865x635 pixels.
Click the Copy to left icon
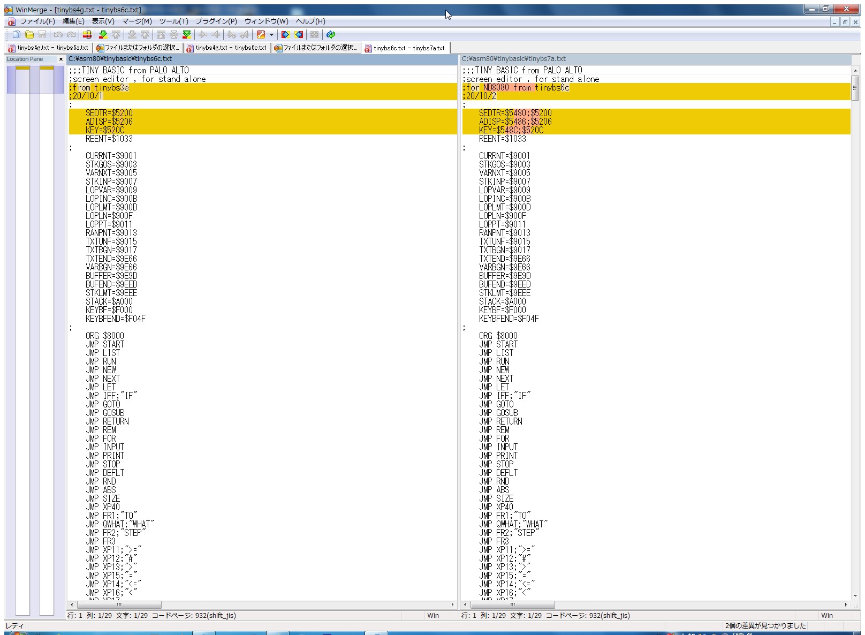click(x=216, y=34)
